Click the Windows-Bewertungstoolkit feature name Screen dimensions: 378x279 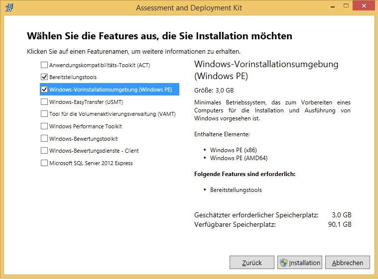pyautogui.click(x=83, y=139)
